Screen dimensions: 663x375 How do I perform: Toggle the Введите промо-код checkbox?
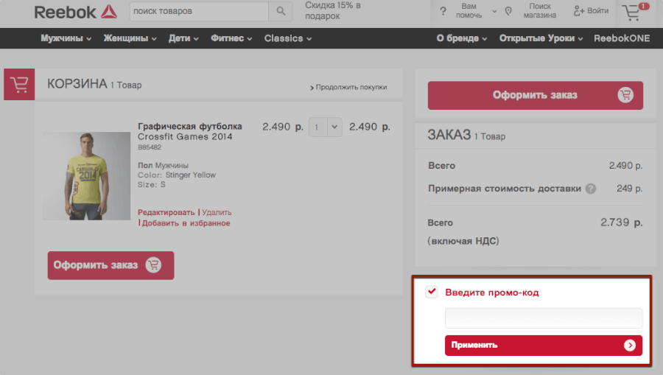[x=432, y=292]
